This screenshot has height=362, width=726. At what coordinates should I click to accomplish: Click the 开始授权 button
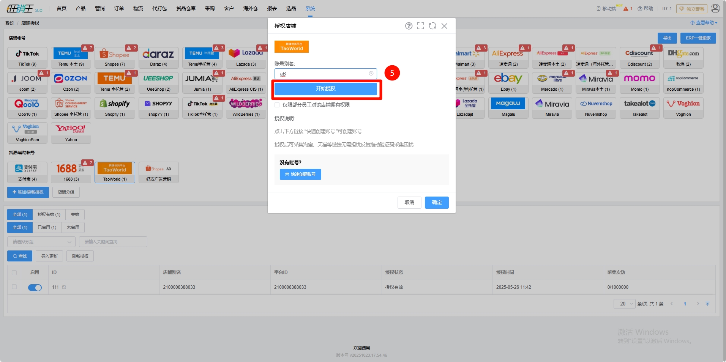(x=325, y=89)
